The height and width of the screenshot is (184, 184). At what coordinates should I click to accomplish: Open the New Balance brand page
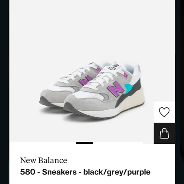click(43, 160)
